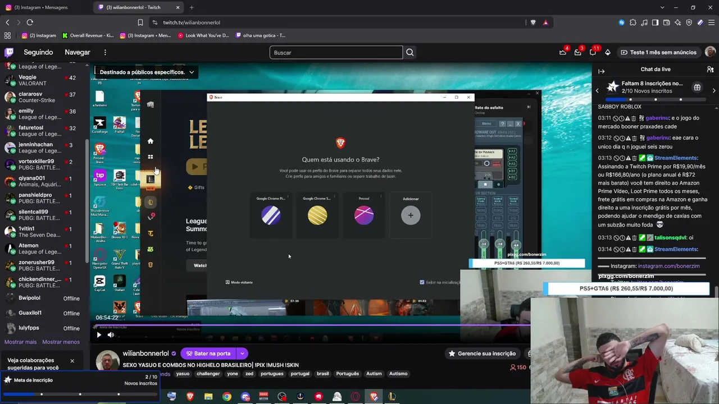Click wilianbonnerlol channel name
The width and height of the screenshot is (719, 404).
click(x=145, y=353)
